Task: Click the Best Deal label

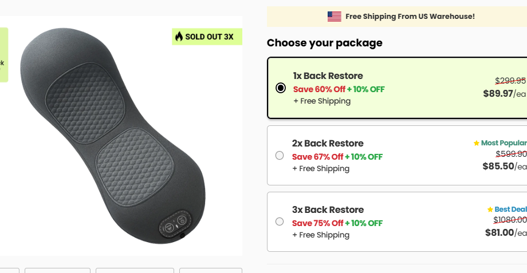Action: (x=510, y=209)
